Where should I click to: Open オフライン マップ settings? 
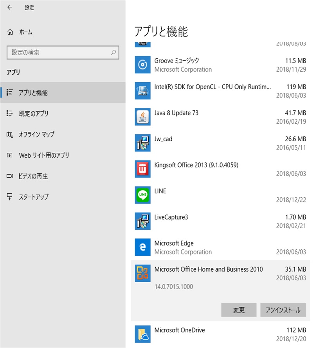point(63,134)
